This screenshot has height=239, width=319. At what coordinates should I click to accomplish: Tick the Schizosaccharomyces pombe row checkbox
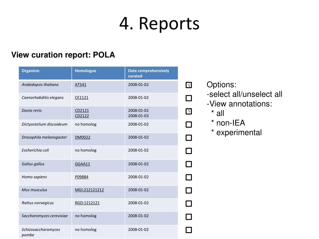pyautogui.click(x=188, y=230)
